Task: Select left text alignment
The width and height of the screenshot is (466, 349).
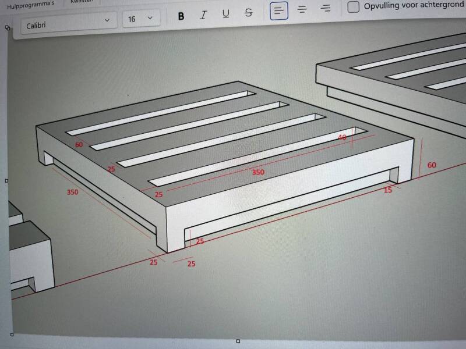Action: pos(279,10)
